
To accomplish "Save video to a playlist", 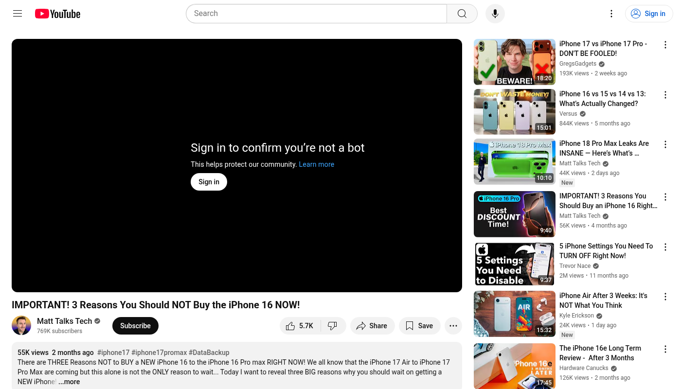I will tap(419, 326).
